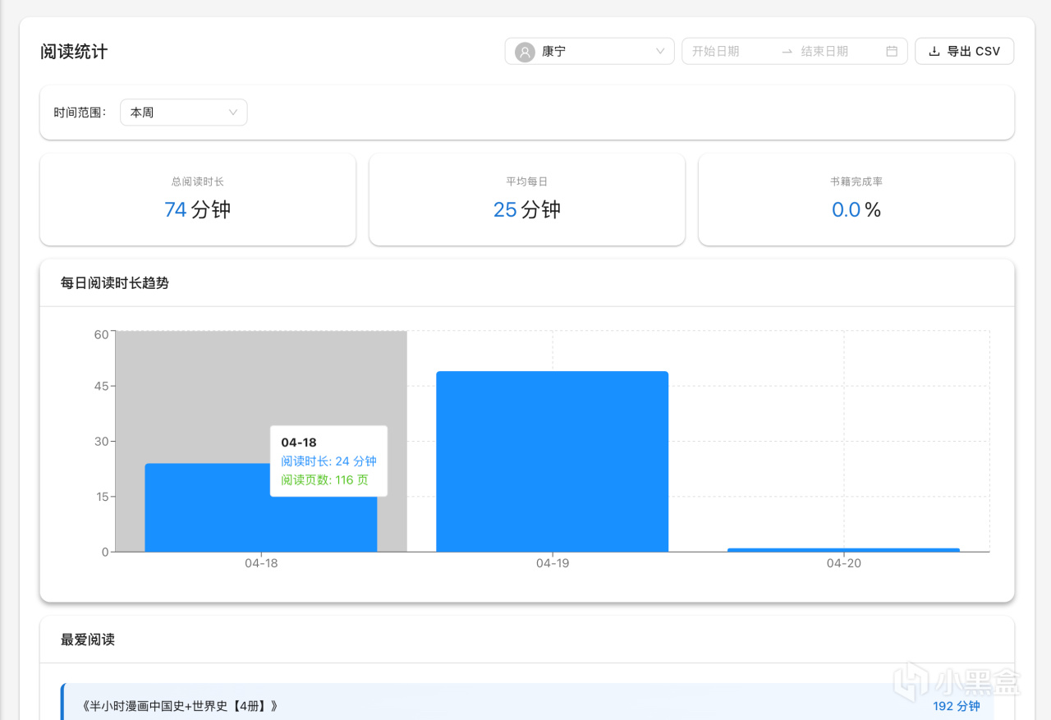
Task: Click the 阅读统计 page title
Action: click(74, 52)
